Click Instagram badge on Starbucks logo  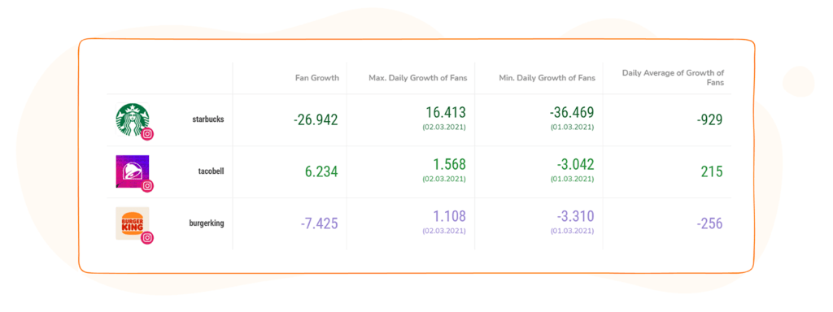pyautogui.click(x=148, y=134)
